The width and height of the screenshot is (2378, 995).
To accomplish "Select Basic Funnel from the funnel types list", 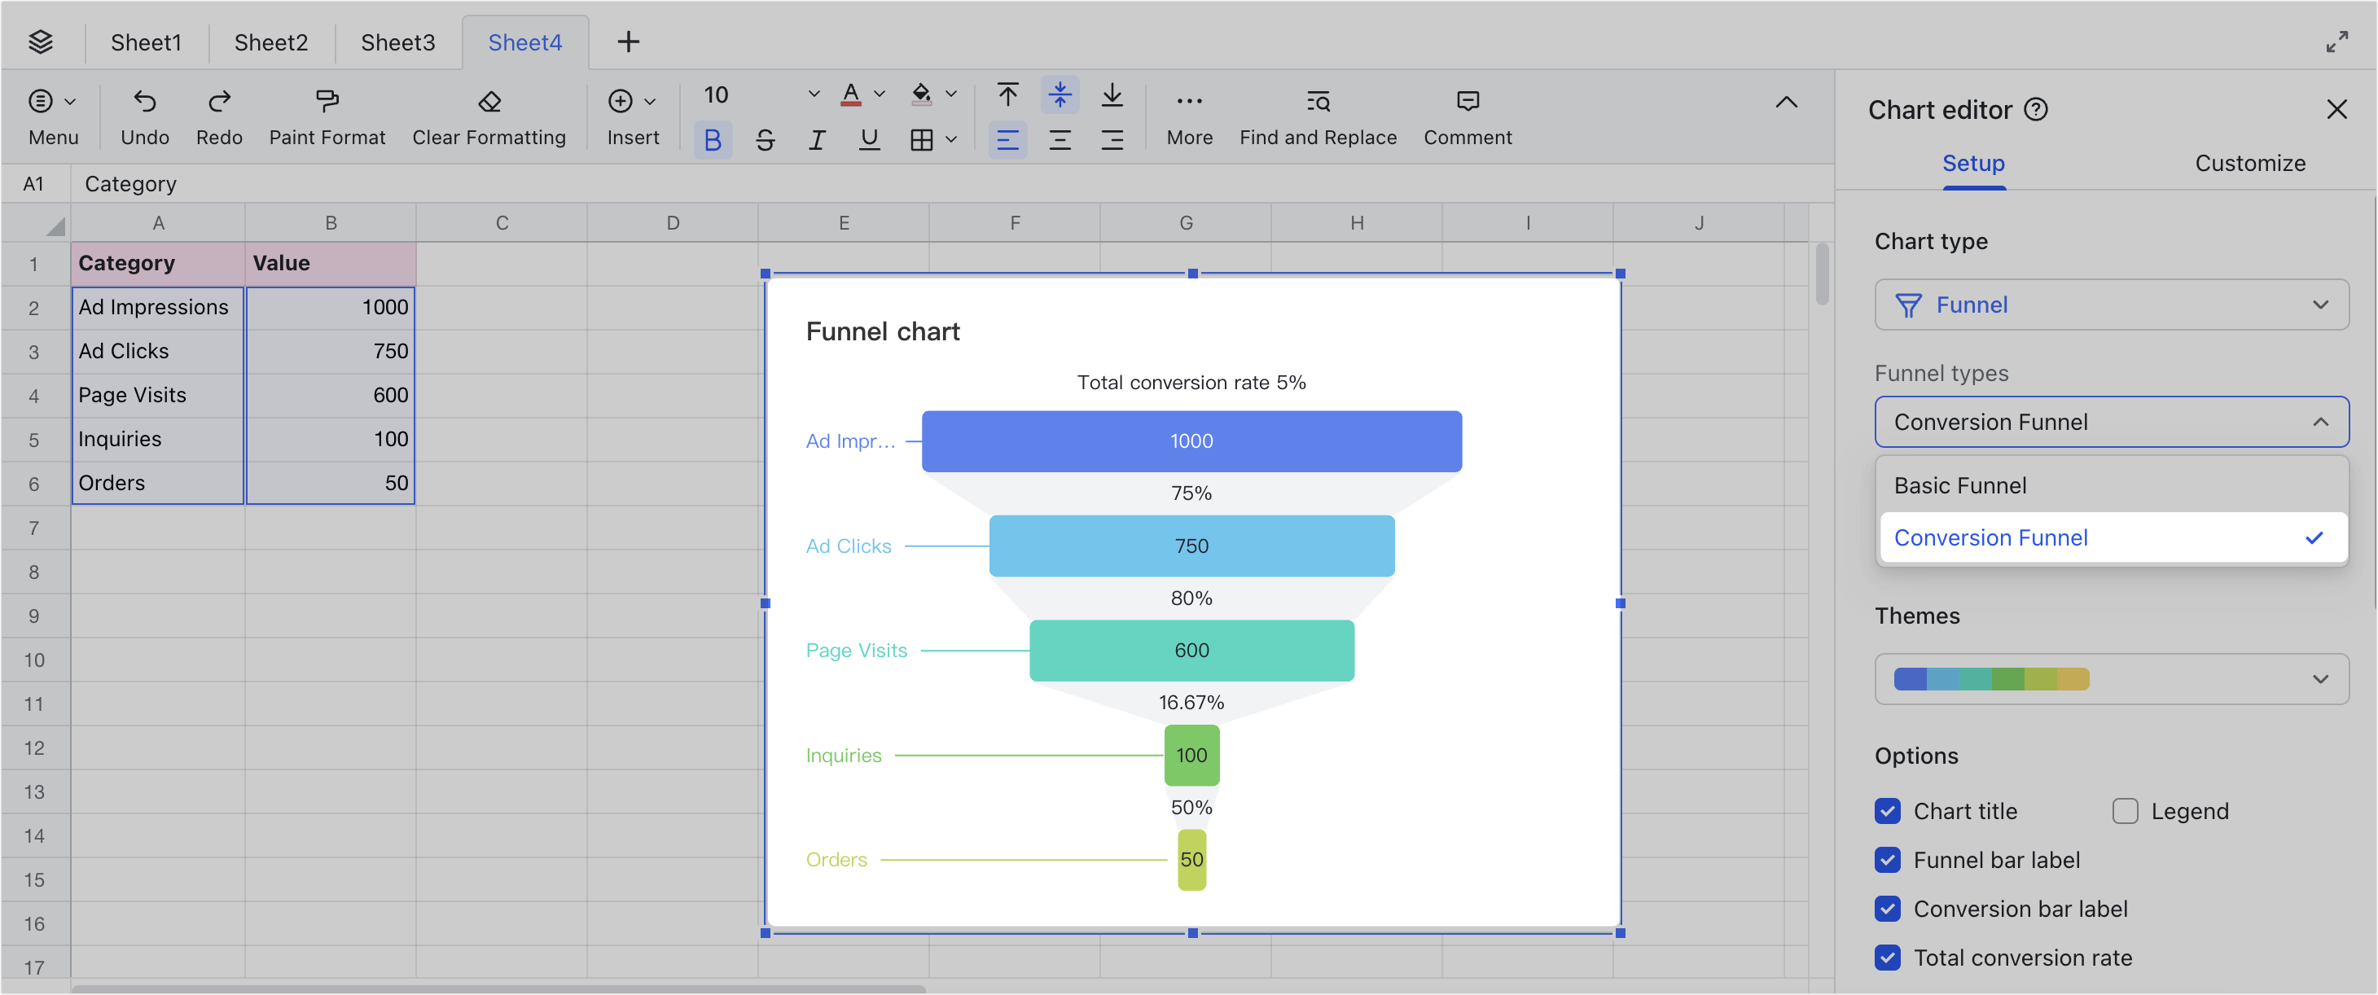I will (x=1960, y=484).
